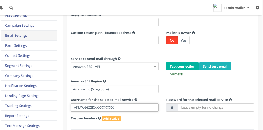Set Mailer is owner to Yes
The width and height of the screenshot is (263, 130).
(x=183, y=40)
